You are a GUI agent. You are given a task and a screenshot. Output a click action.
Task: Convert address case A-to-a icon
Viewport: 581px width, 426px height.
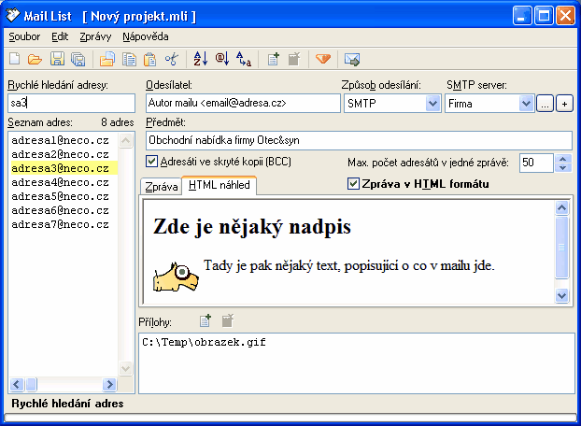point(244,59)
